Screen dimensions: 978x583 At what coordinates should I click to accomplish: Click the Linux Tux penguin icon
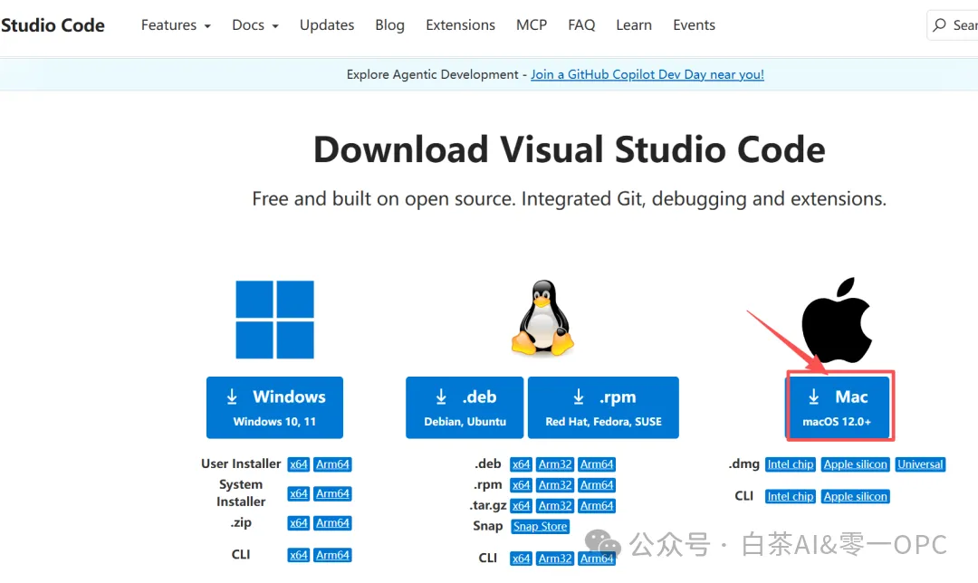pos(542,318)
